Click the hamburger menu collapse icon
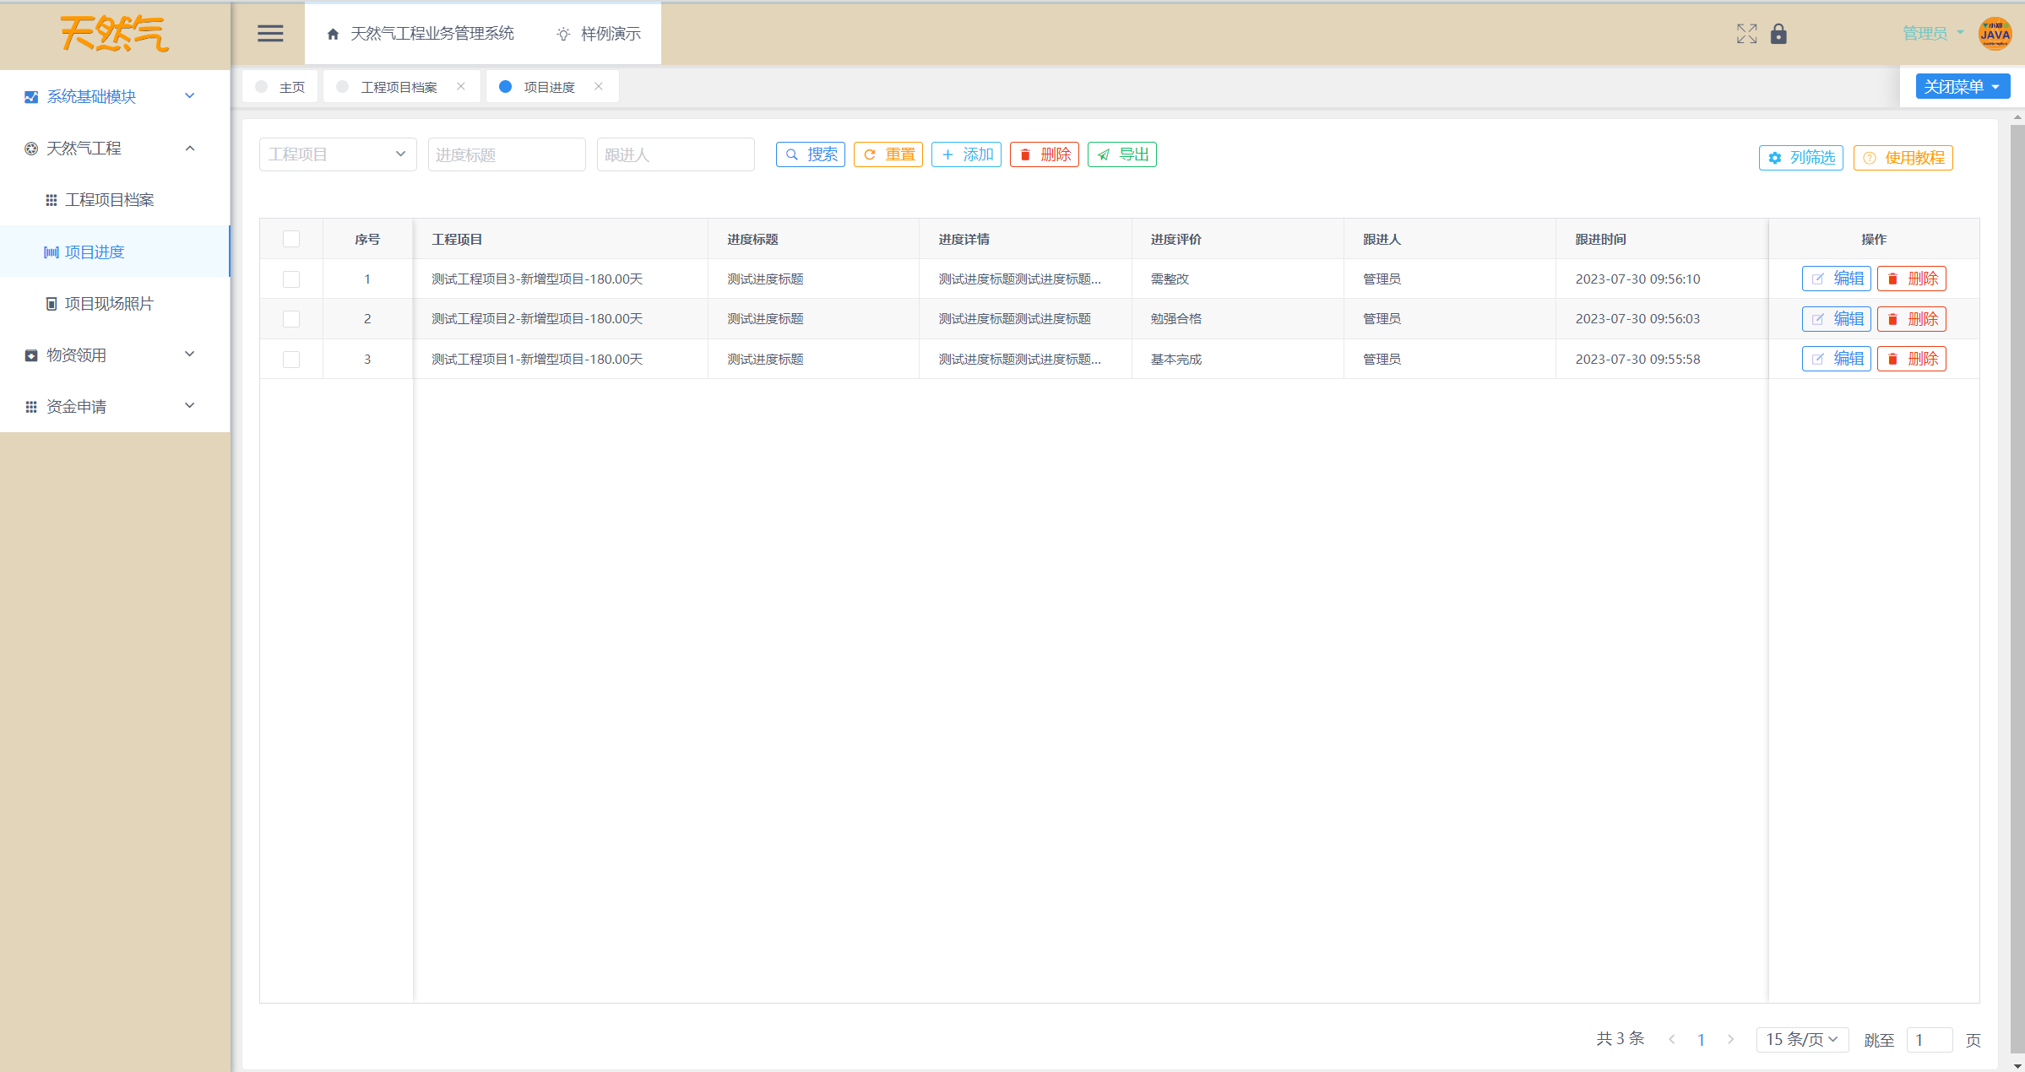 pyautogui.click(x=270, y=34)
